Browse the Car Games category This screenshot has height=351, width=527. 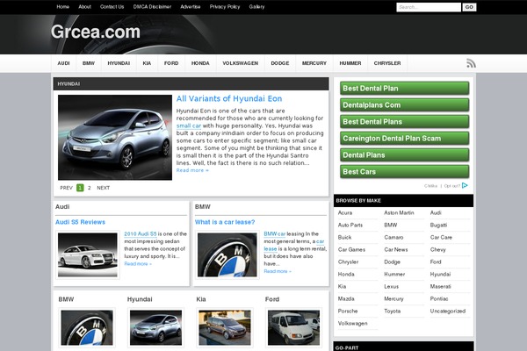[351, 249]
